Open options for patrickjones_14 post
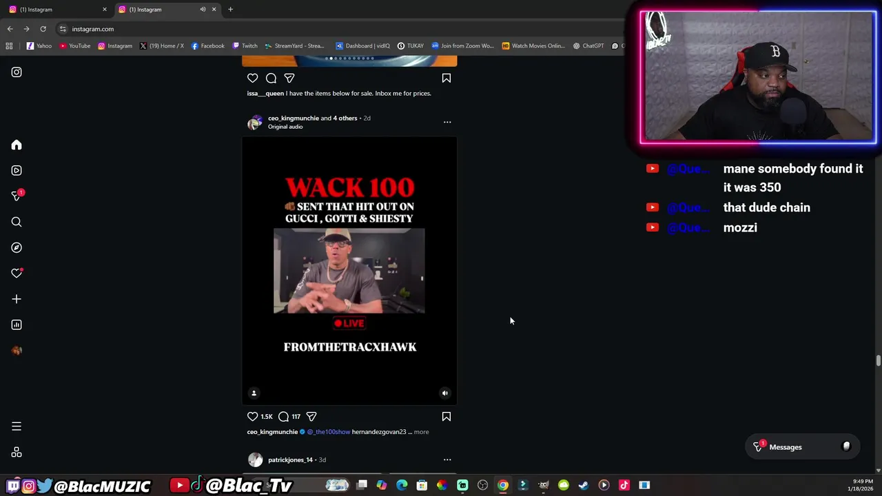This screenshot has width=882, height=496. click(x=447, y=459)
